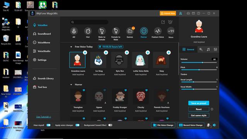Click Save as preset button

coord(199,103)
